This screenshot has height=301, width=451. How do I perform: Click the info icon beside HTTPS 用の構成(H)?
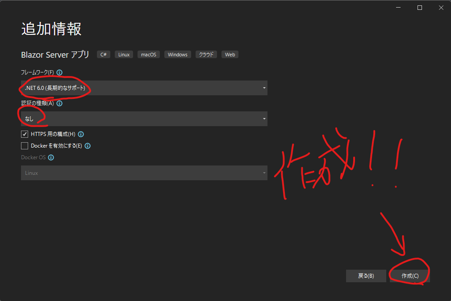point(81,134)
